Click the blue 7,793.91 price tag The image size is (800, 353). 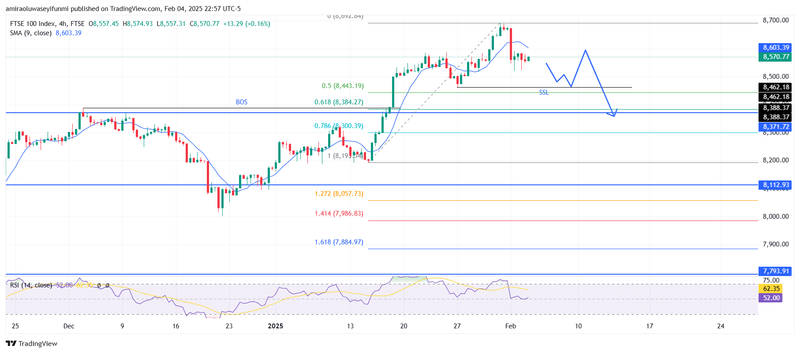coord(776,271)
